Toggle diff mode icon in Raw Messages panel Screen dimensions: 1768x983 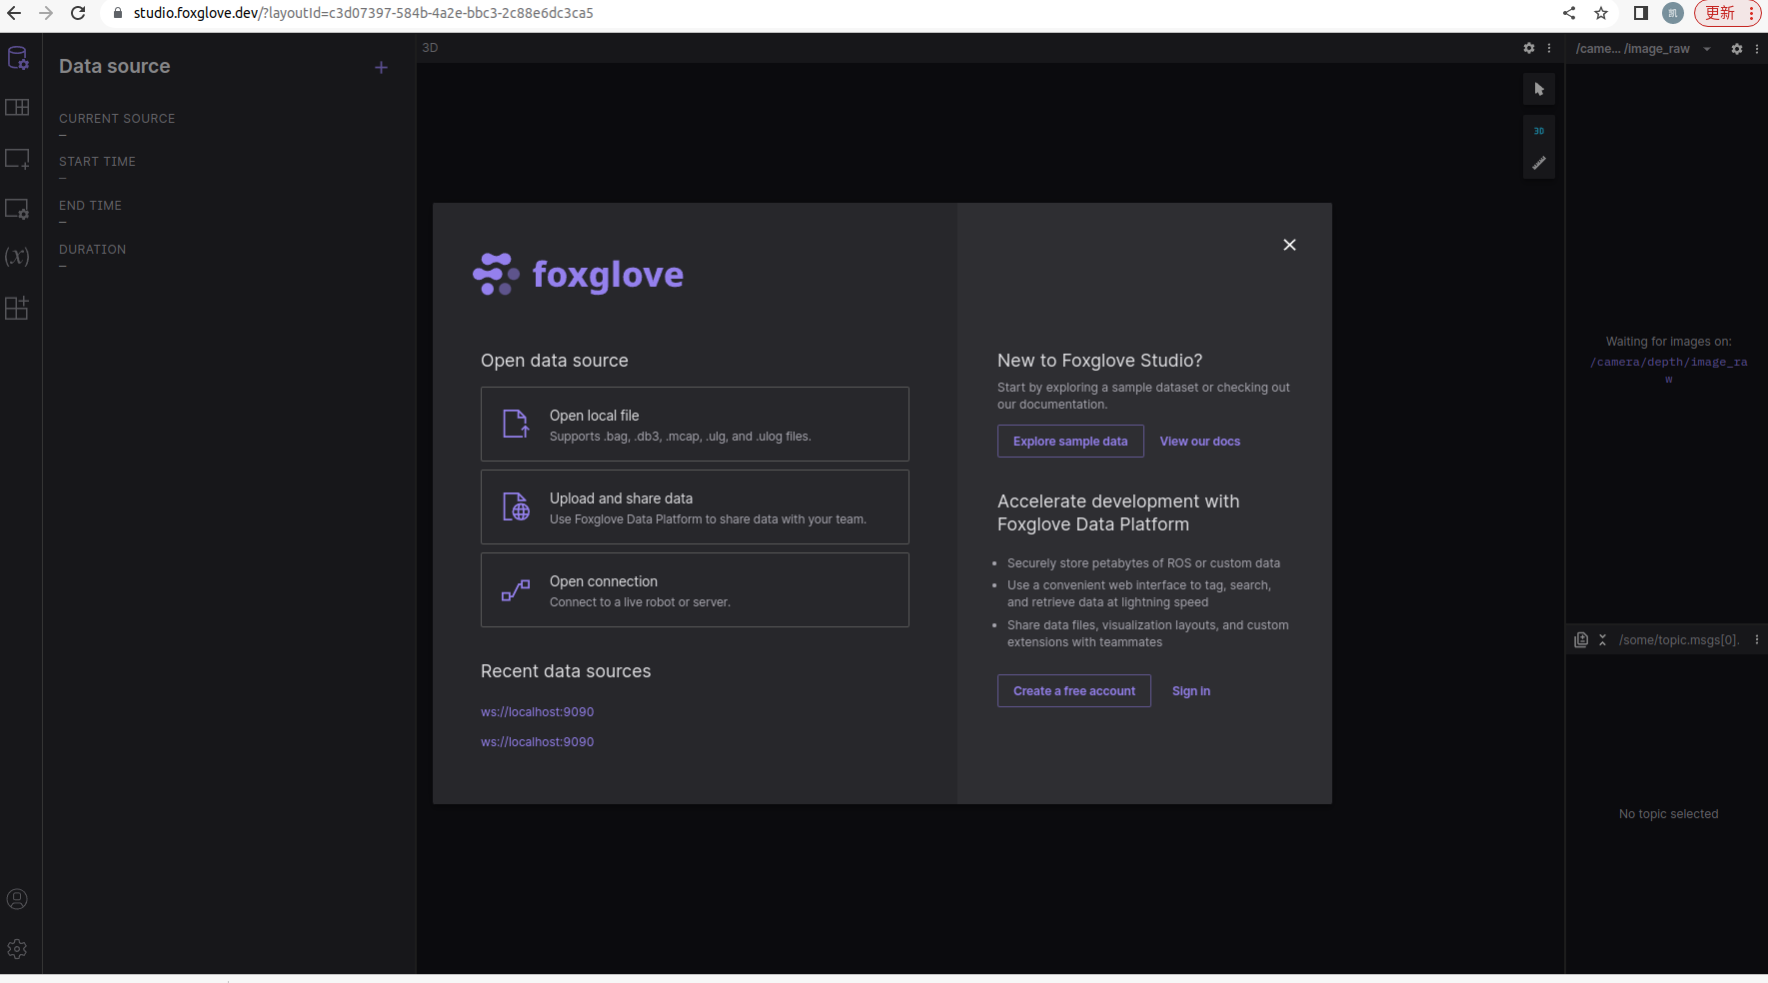coord(1581,640)
